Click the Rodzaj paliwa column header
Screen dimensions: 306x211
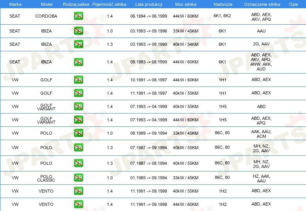click(x=76, y=4)
